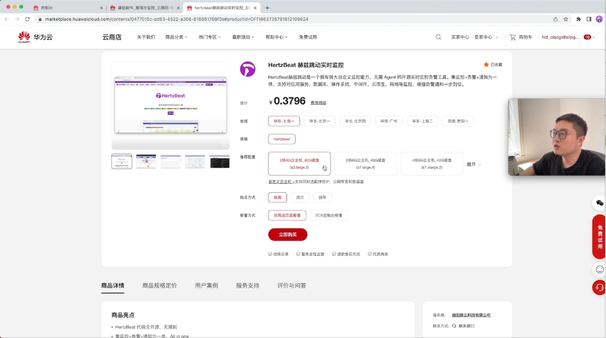Image resolution: width=606 pixels, height=338 pixels.
Task: Select 按年 purchase method
Action: [322, 198]
